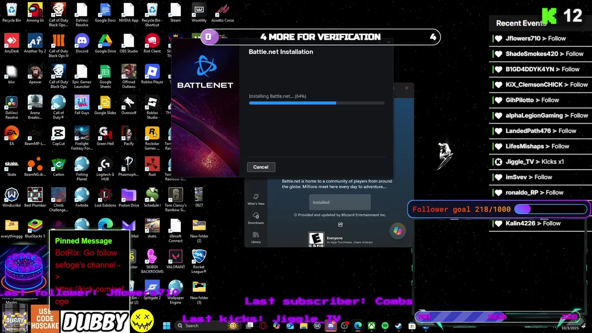Open the Overwolf desktop shortcut
Viewport: 592px width, 333px height.
129,105
